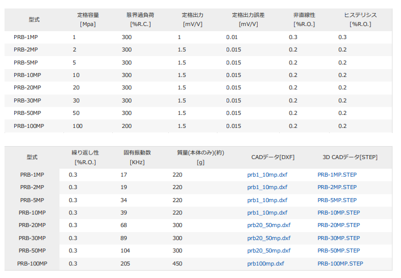Image resolution: width=401 pixels, height=278 pixels.
Task: Click the 固有振動数 [KHz] column header
Action: click(137, 157)
